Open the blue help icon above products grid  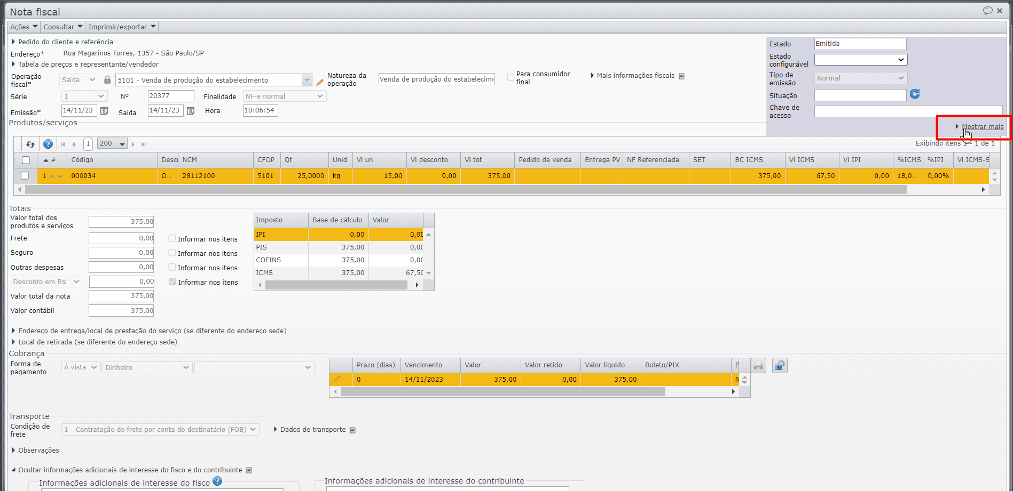point(48,144)
